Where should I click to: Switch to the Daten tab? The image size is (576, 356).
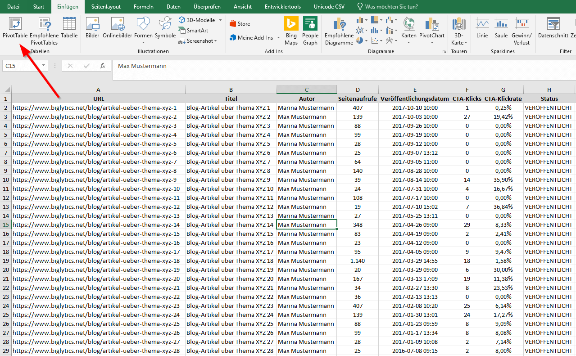pos(173,7)
